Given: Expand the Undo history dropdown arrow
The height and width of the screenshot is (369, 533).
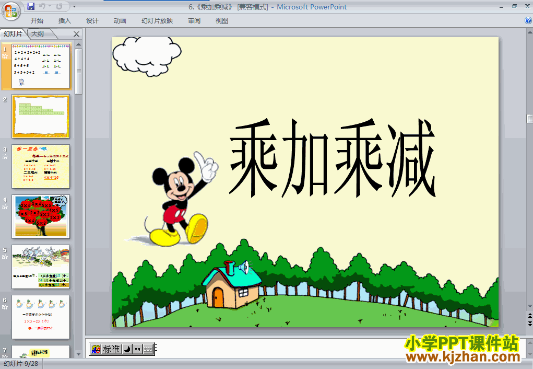Looking at the screenshot, I should point(50,6).
